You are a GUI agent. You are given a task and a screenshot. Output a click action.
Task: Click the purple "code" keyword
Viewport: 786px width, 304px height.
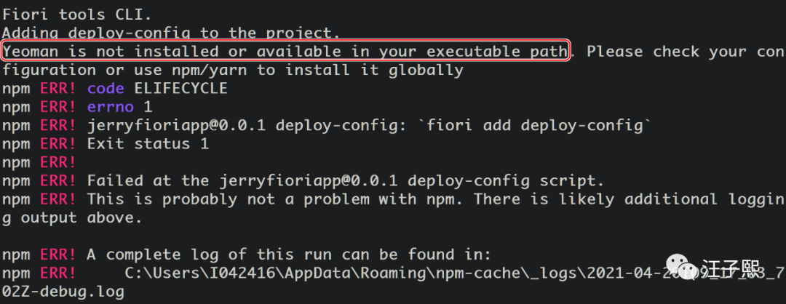[106, 89]
